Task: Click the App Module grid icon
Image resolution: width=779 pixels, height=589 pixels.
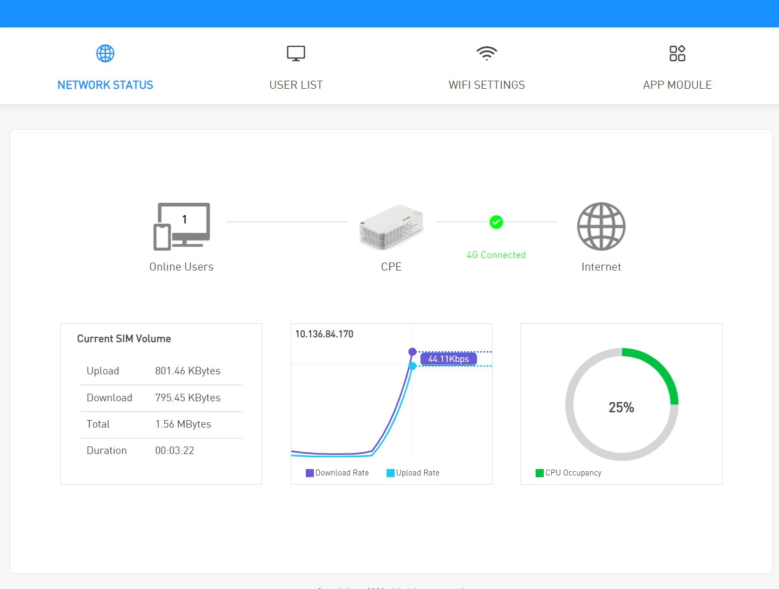Action: [677, 53]
